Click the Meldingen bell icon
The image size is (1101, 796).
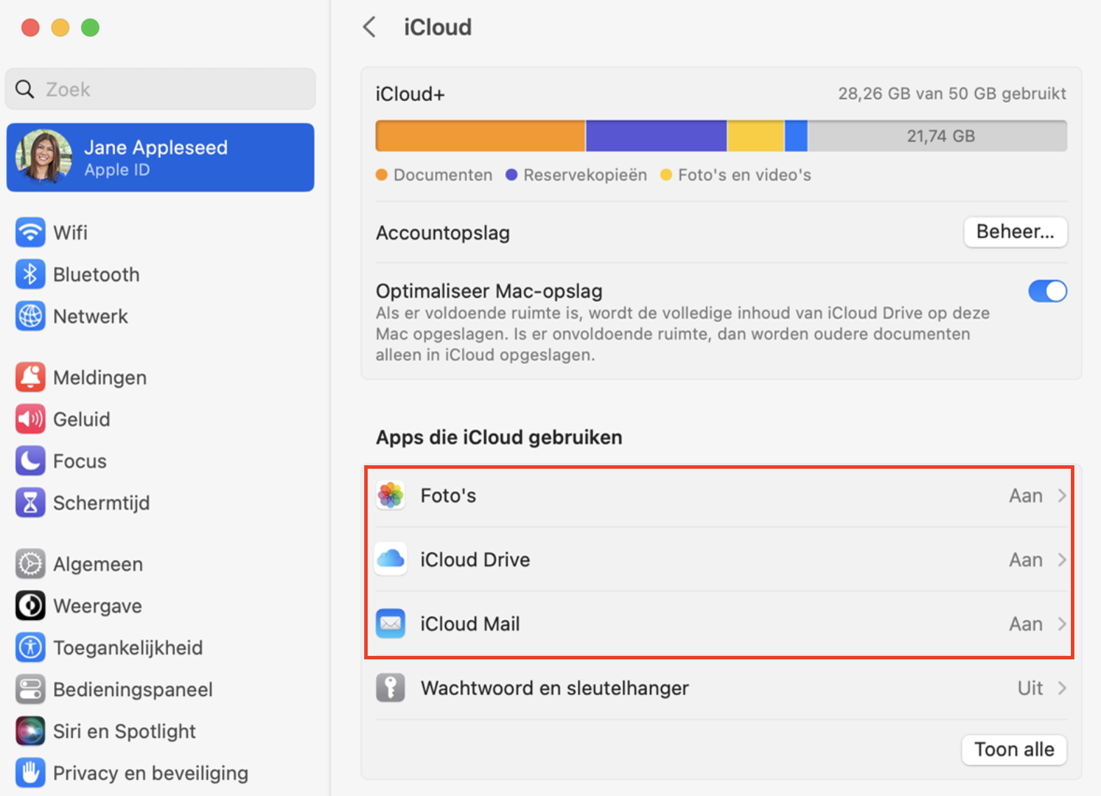pyautogui.click(x=30, y=376)
